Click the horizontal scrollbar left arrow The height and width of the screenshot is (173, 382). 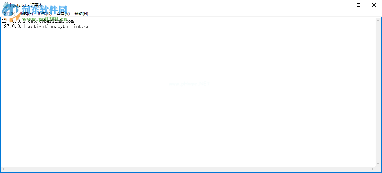click(3, 169)
